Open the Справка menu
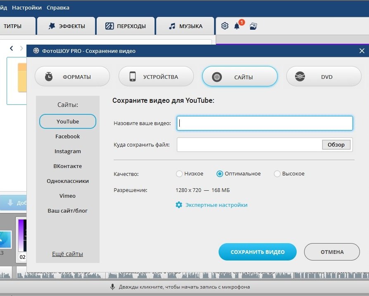The height and width of the screenshot is (296, 369). (58, 7)
